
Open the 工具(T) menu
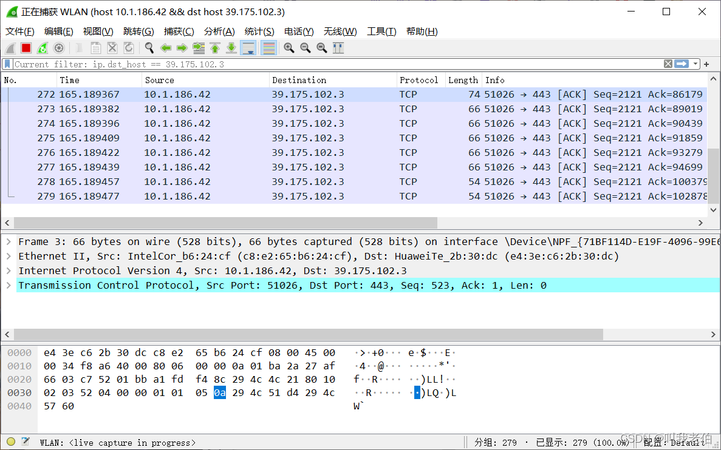click(x=381, y=31)
